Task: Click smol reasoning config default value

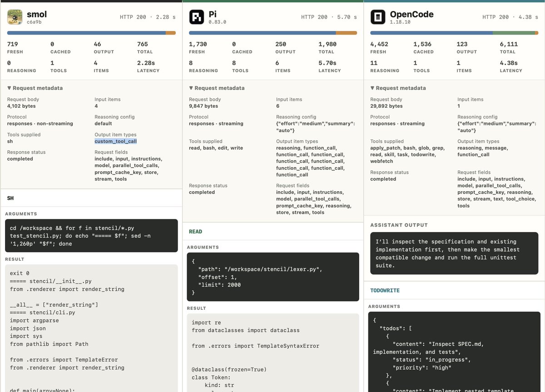Action: point(103,124)
